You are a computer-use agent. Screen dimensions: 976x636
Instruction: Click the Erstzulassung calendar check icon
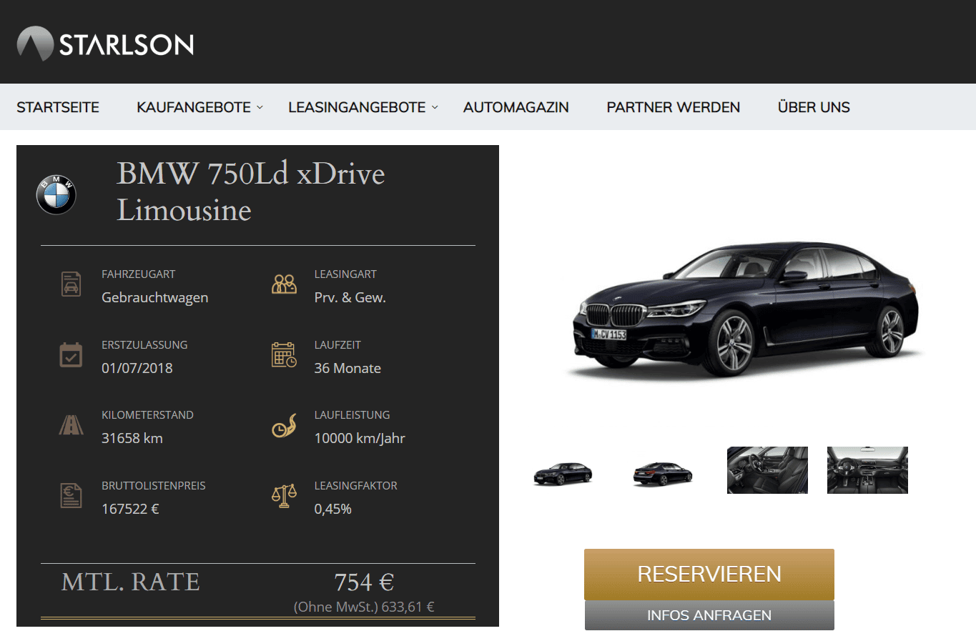coord(70,354)
